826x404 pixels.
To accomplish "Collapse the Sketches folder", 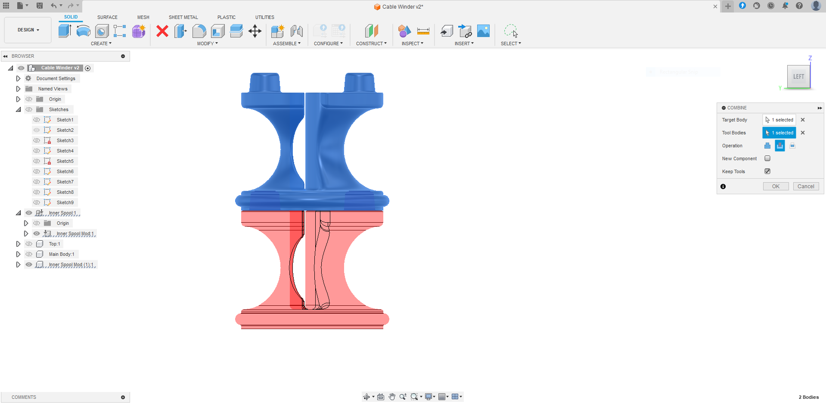I will click(18, 109).
